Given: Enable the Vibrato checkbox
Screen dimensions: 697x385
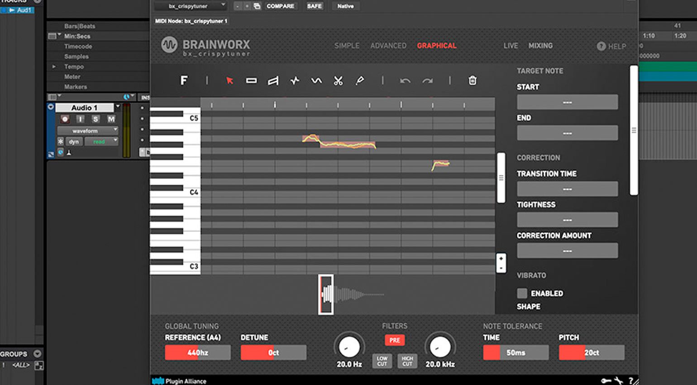Looking at the screenshot, I should 522,293.
